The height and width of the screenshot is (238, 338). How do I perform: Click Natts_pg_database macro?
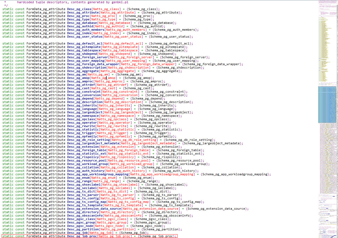114,23
